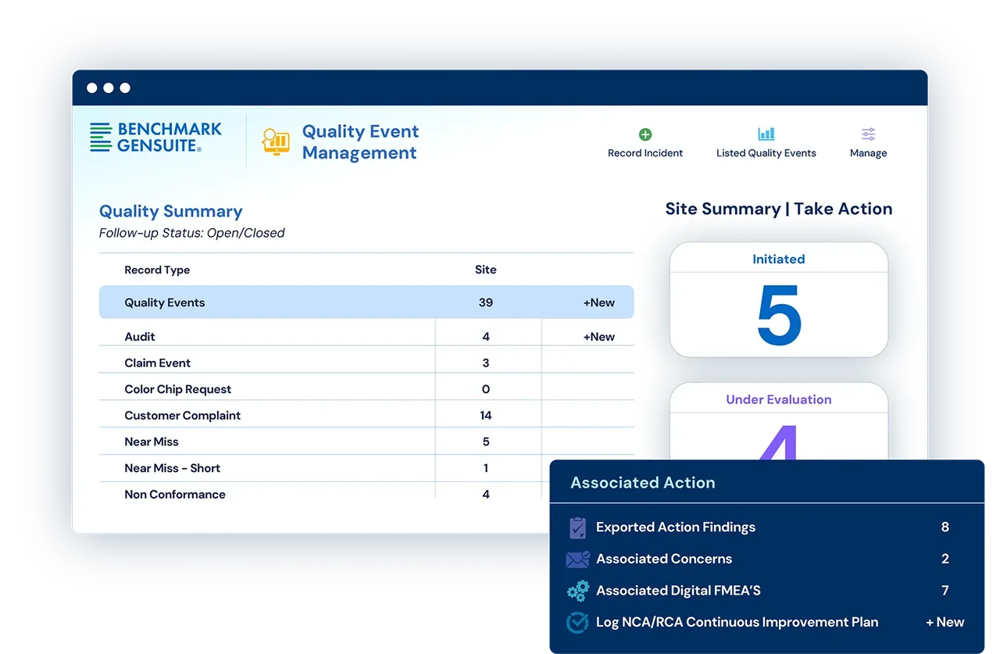This screenshot has width=1000, height=654.
Task: Select the Customer Complaint row label
Action: click(x=183, y=416)
